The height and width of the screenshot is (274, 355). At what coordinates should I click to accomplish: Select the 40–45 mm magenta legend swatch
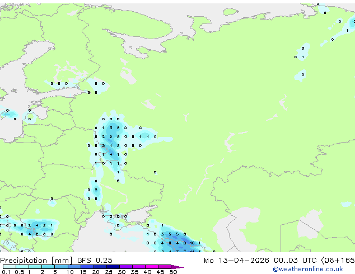click(152, 267)
